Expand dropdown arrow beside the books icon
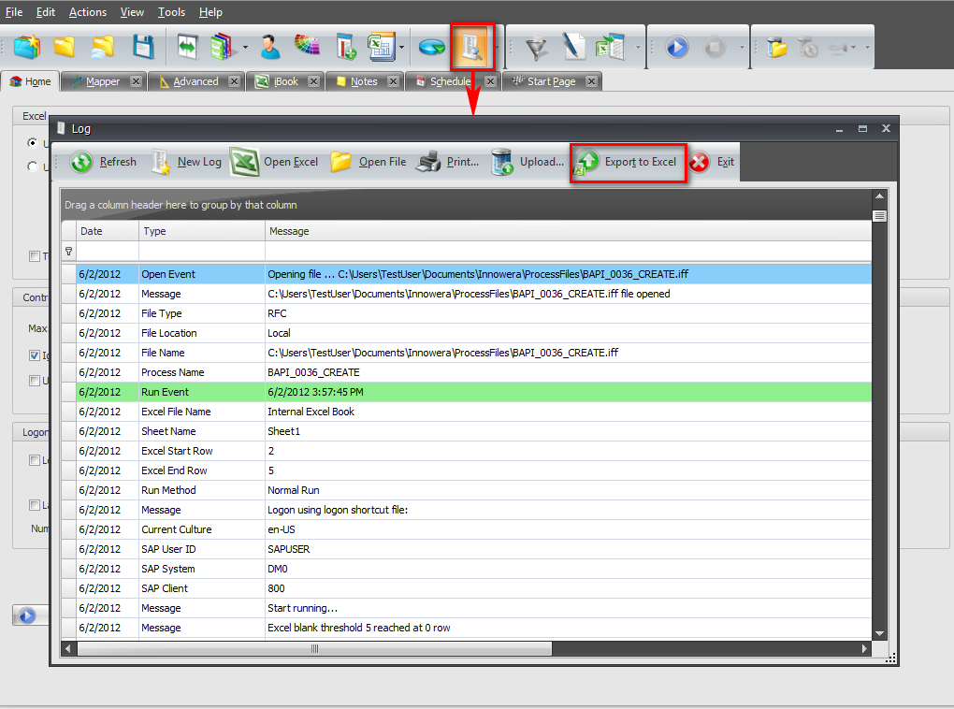Screen dimensions: 954x709 pos(245,47)
